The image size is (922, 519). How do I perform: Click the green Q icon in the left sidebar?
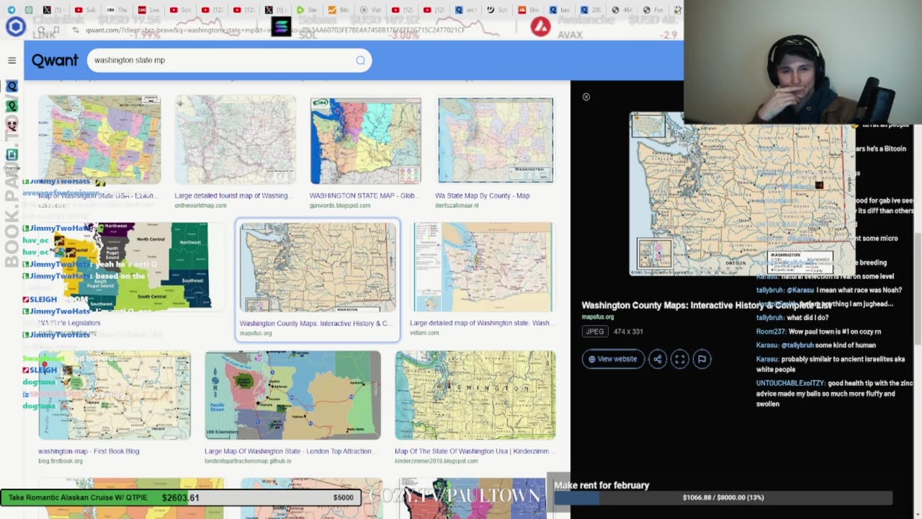[x=12, y=105]
